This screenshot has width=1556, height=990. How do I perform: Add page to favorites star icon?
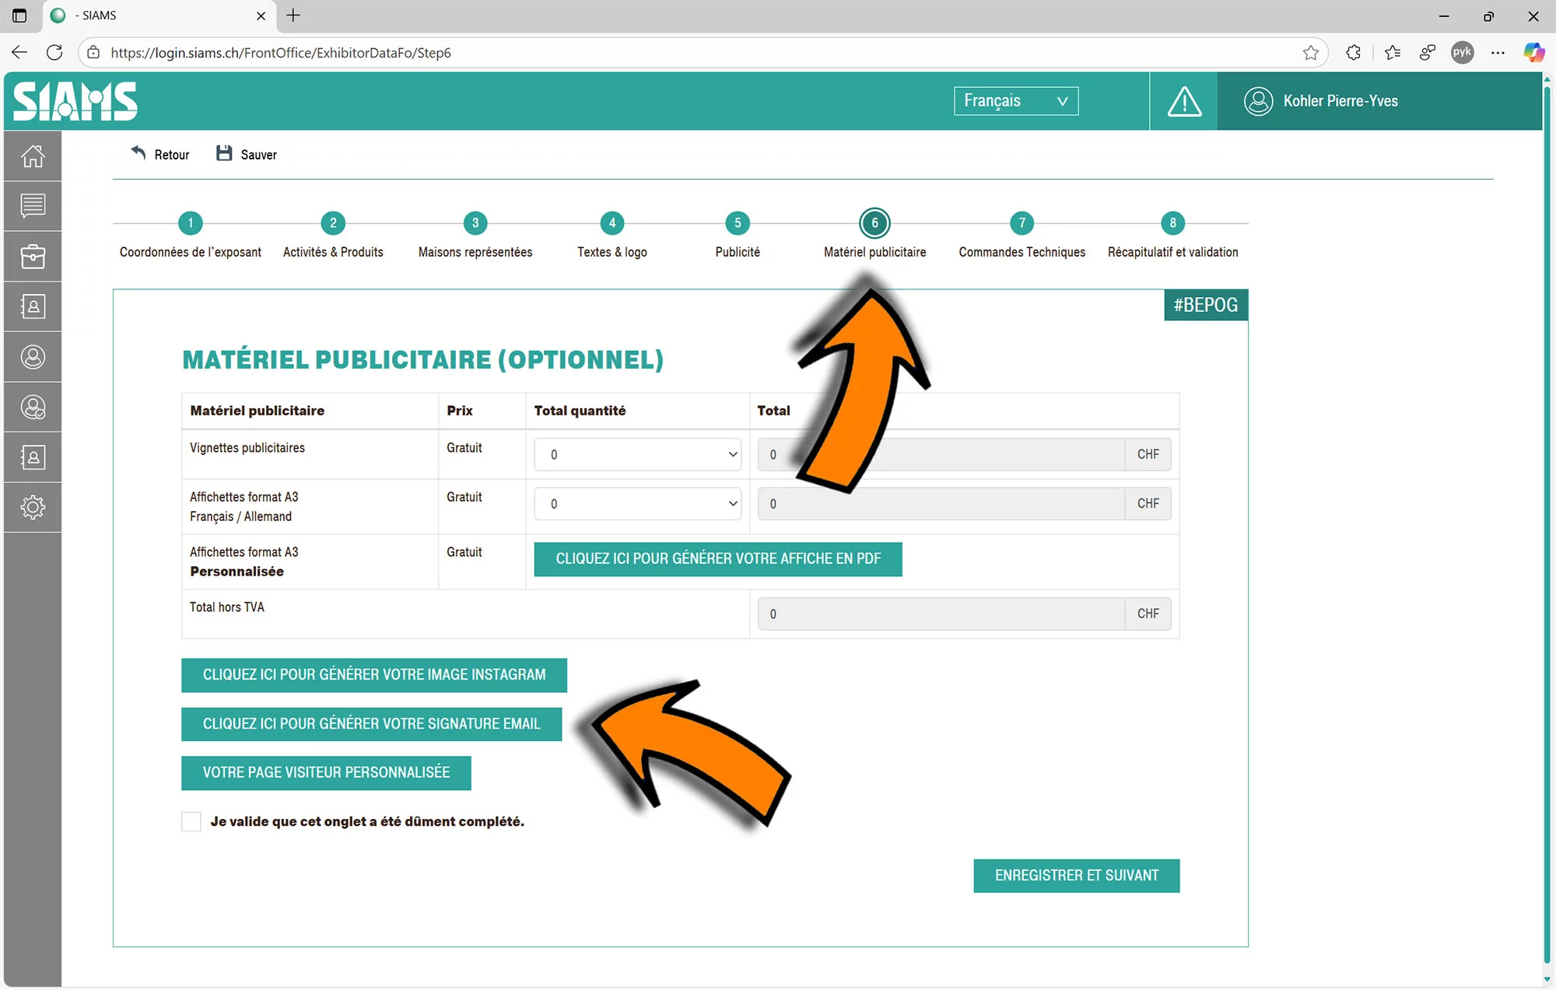pyautogui.click(x=1311, y=53)
